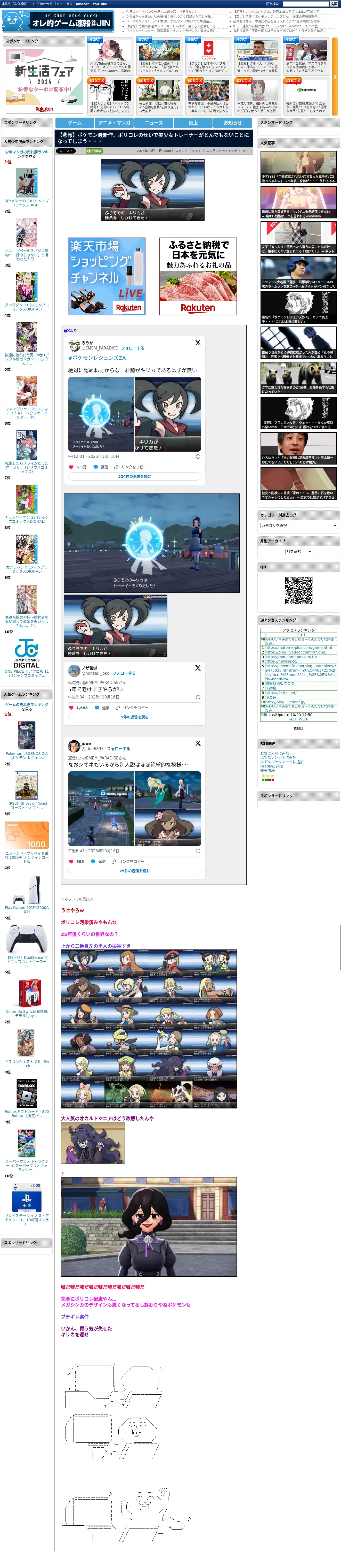Click the RSS link in top bar
The height and width of the screenshot is (1551, 341).
[x=60, y=4]
